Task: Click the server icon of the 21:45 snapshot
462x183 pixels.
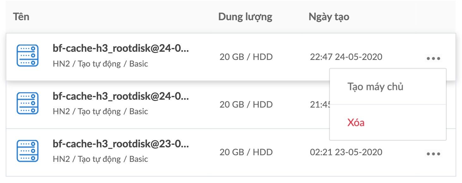Action: coord(27,103)
